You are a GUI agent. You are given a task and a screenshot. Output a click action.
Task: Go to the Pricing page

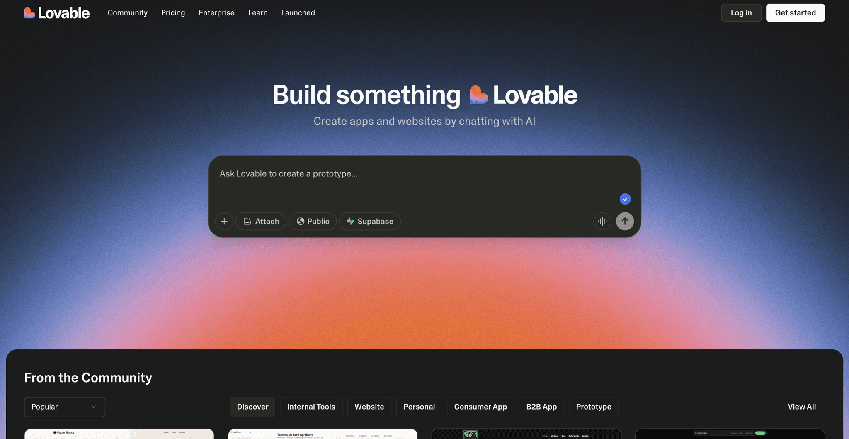[x=173, y=13]
